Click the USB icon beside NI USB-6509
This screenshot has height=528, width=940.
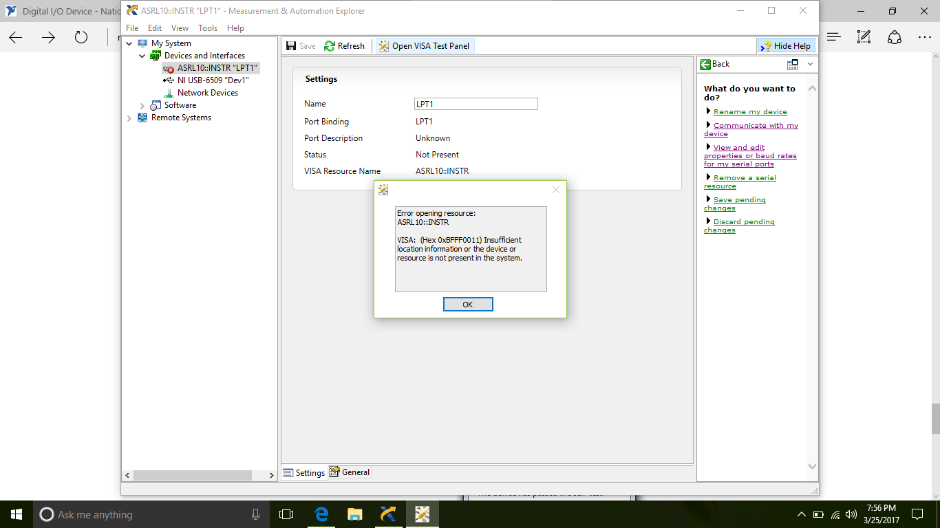169,80
